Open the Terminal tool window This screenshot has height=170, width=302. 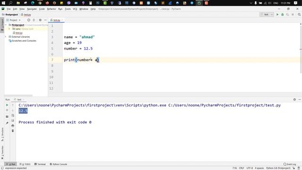coord(40,164)
